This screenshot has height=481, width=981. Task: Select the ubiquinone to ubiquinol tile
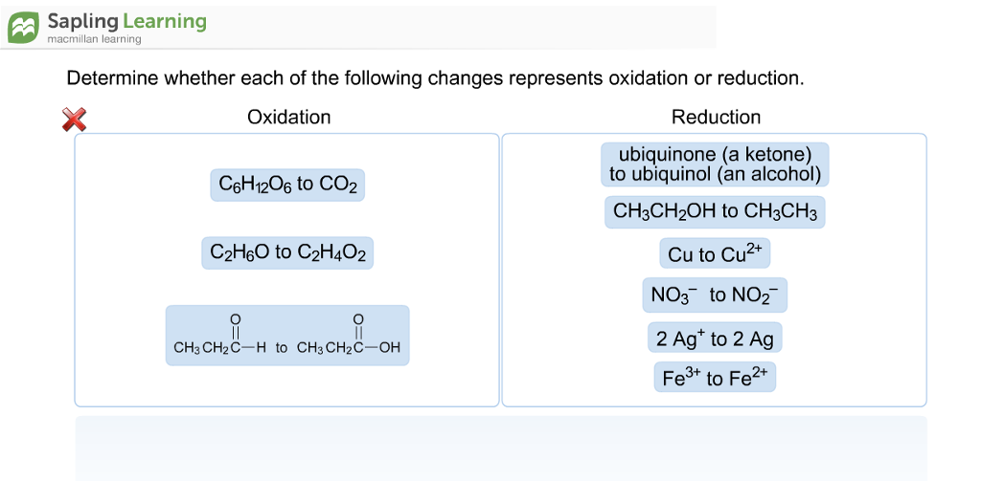click(715, 164)
